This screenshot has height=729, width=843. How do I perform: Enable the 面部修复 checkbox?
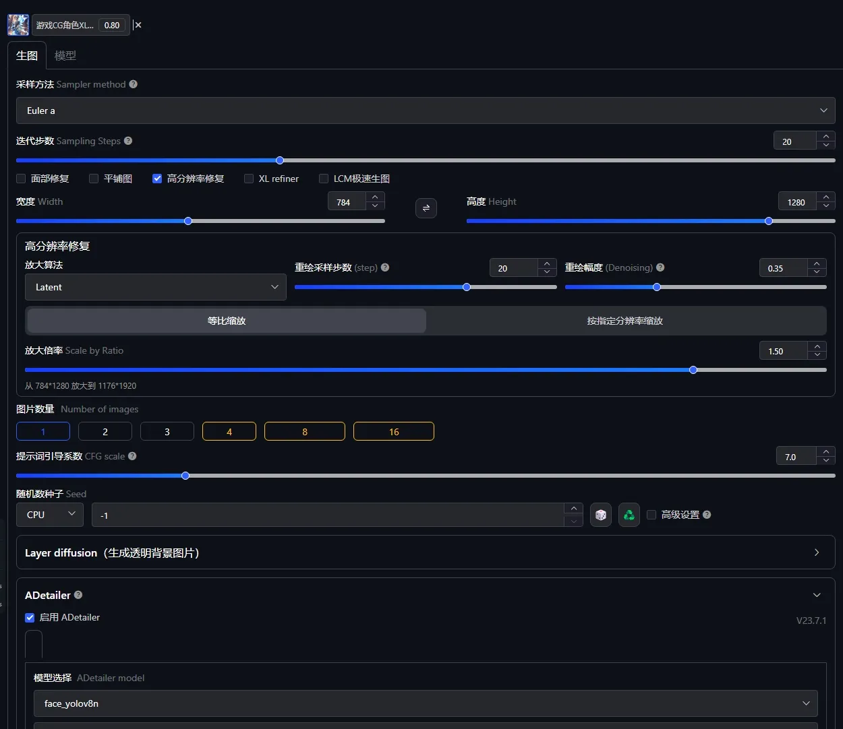22,179
